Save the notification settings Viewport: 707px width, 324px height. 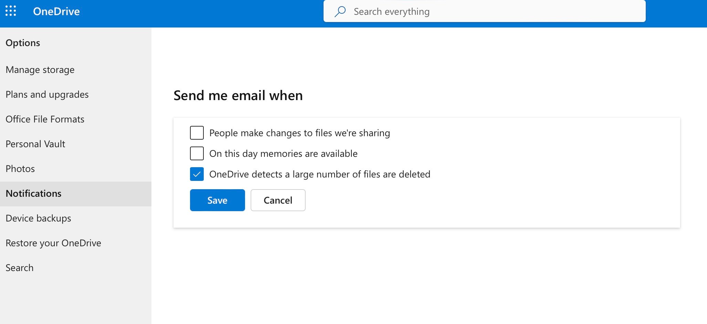(217, 200)
